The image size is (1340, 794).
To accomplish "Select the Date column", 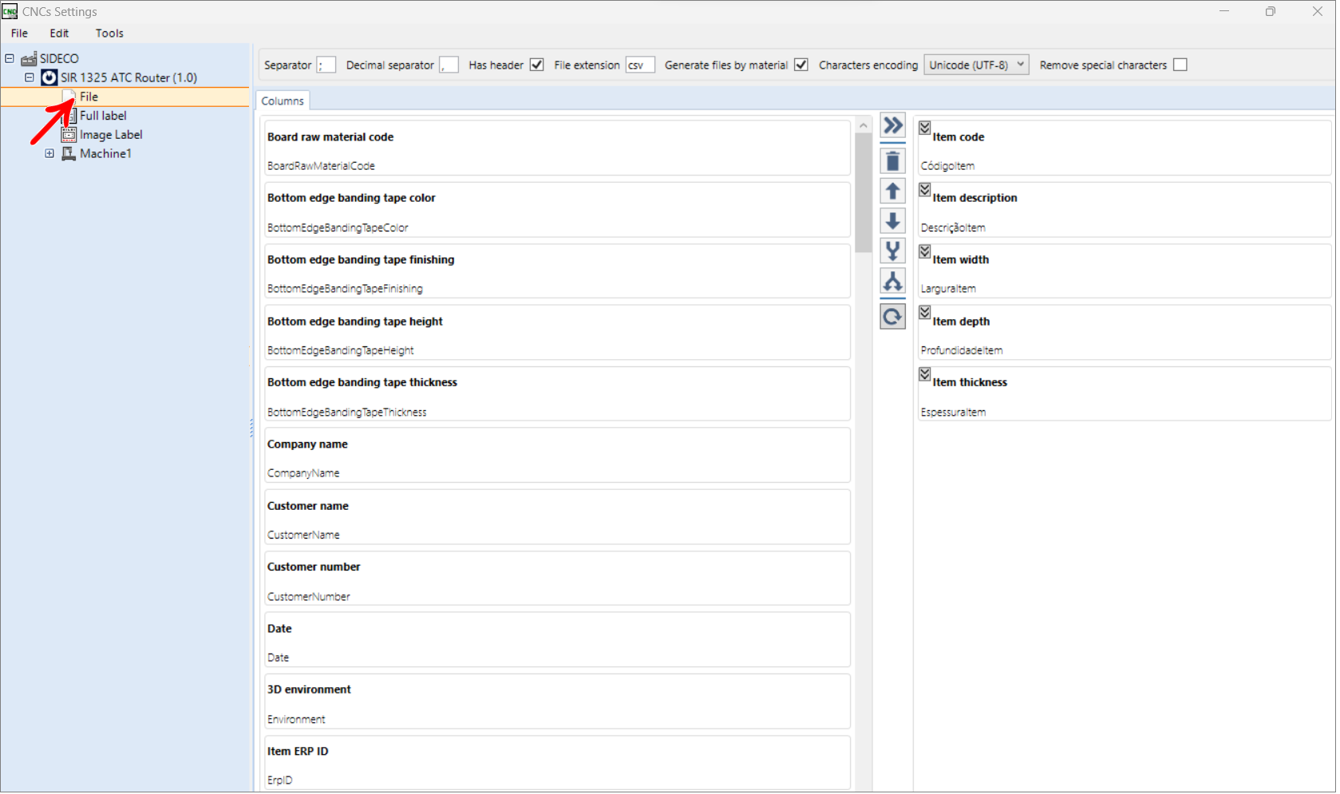I will click(559, 641).
